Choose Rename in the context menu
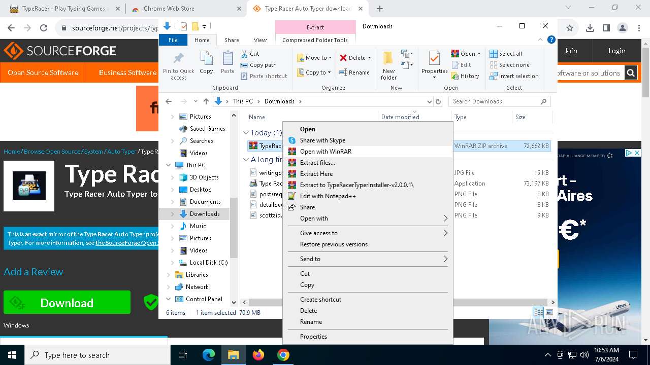Image resolution: width=650 pixels, height=365 pixels. (x=367, y=322)
